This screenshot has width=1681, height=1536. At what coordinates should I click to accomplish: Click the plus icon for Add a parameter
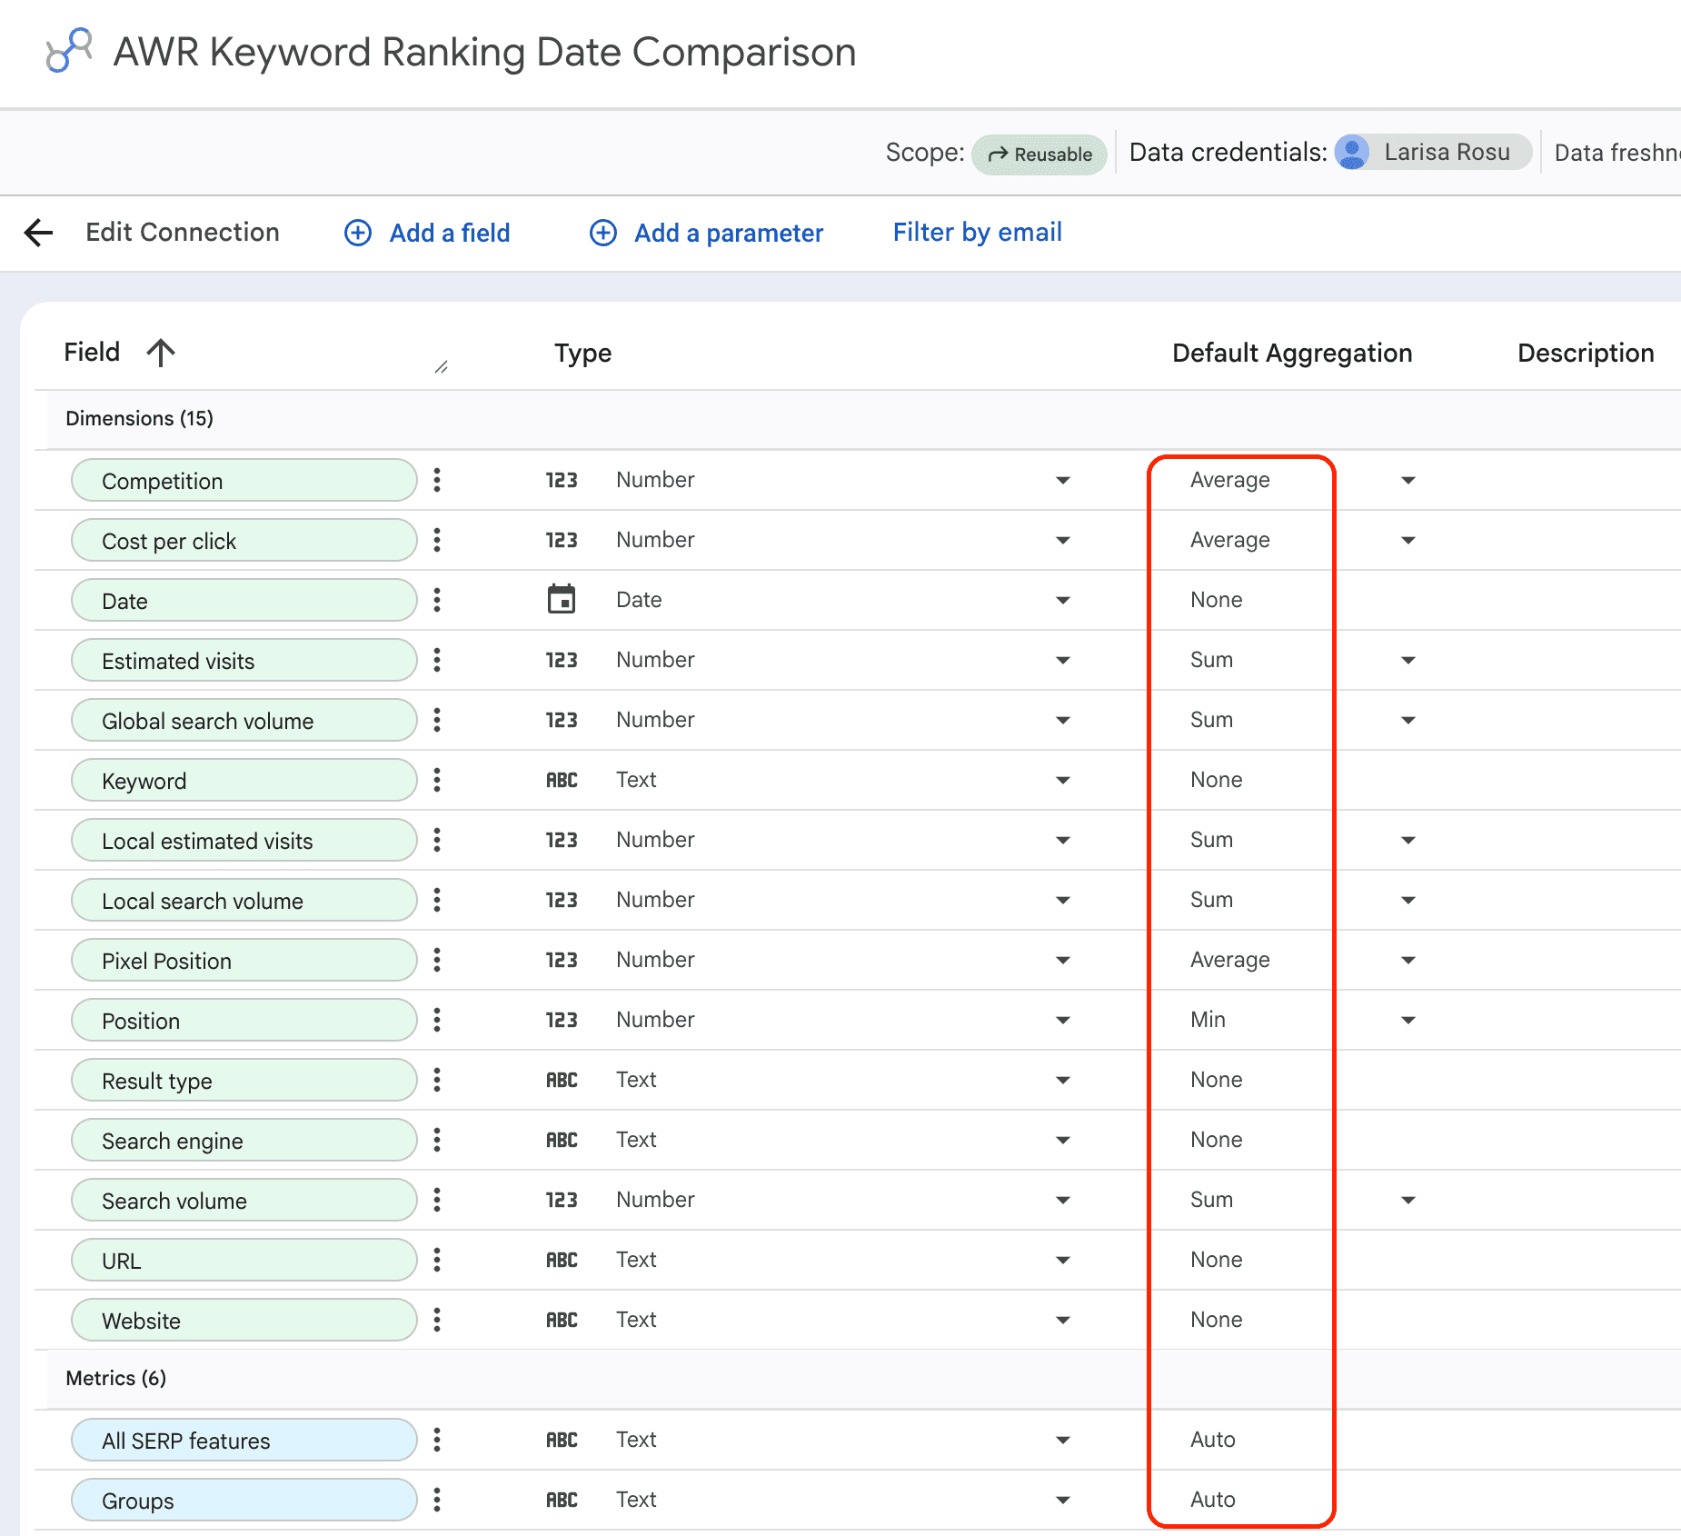point(603,233)
